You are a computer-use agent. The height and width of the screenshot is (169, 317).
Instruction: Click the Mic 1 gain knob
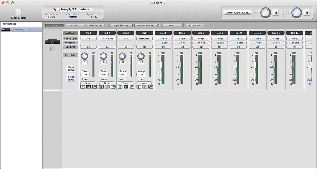coord(84,56)
